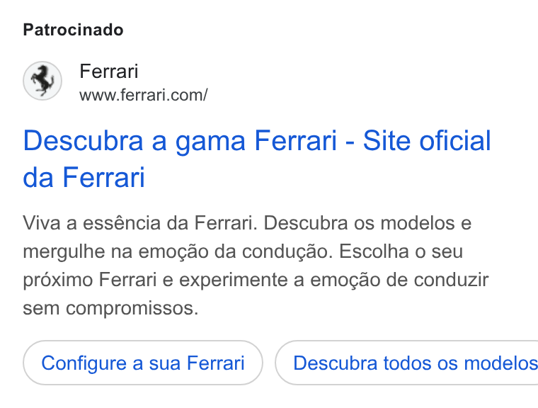Click 'Descubra a gama' in the ad headline
Viewport: 538px width, 408px height.
click(134, 140)
